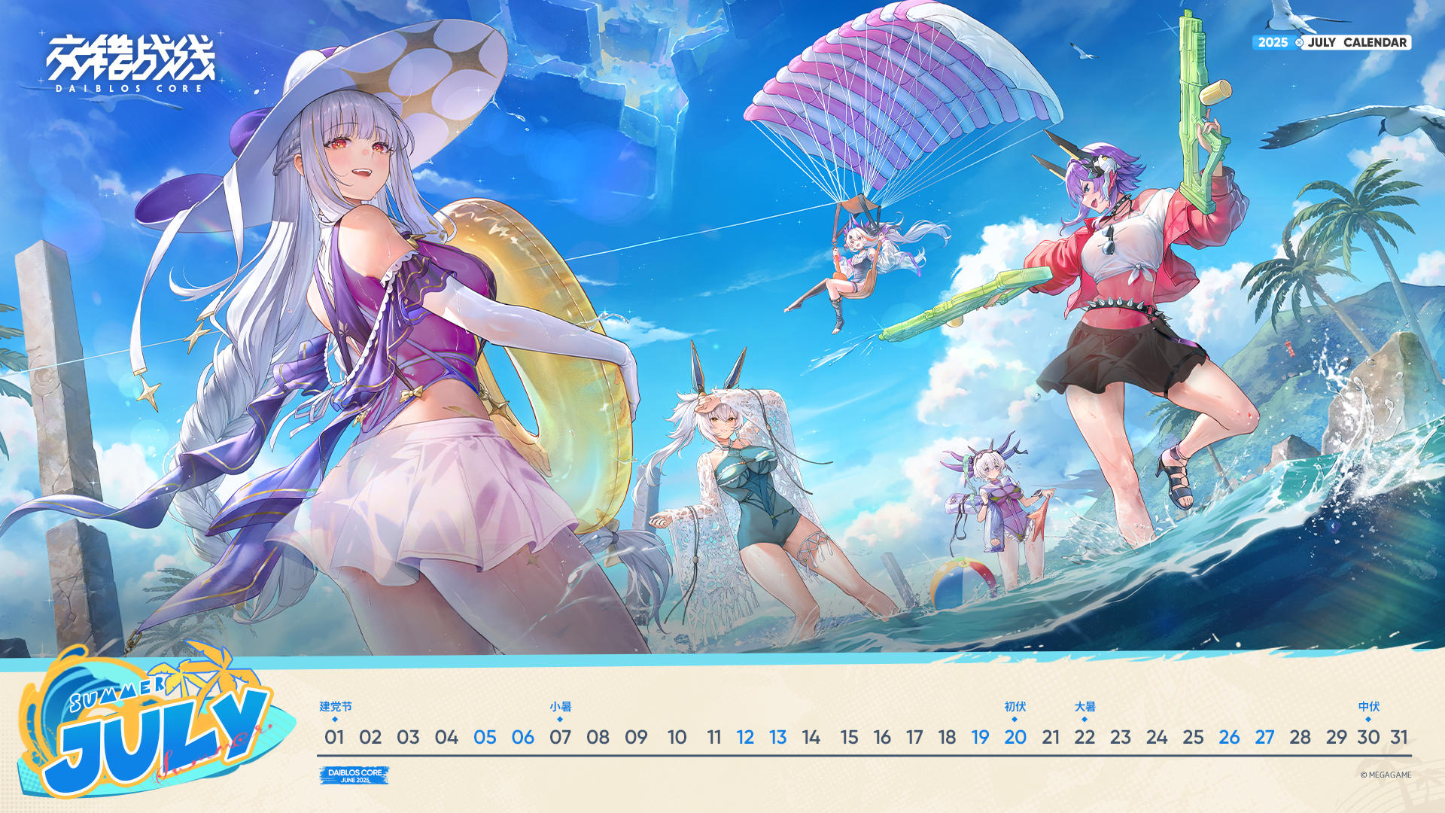The height and width of the screenshot is (813, 1445).
Task: Click the 初伏 label above 20
Action: (x=1015, y=706)
